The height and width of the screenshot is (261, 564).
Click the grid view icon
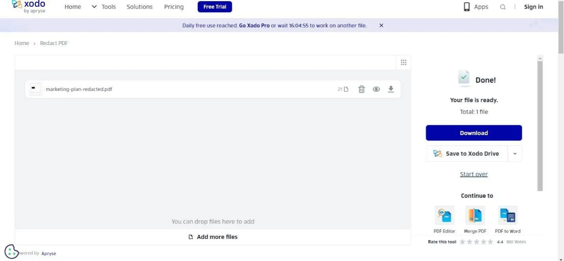[x=403, y=62]
